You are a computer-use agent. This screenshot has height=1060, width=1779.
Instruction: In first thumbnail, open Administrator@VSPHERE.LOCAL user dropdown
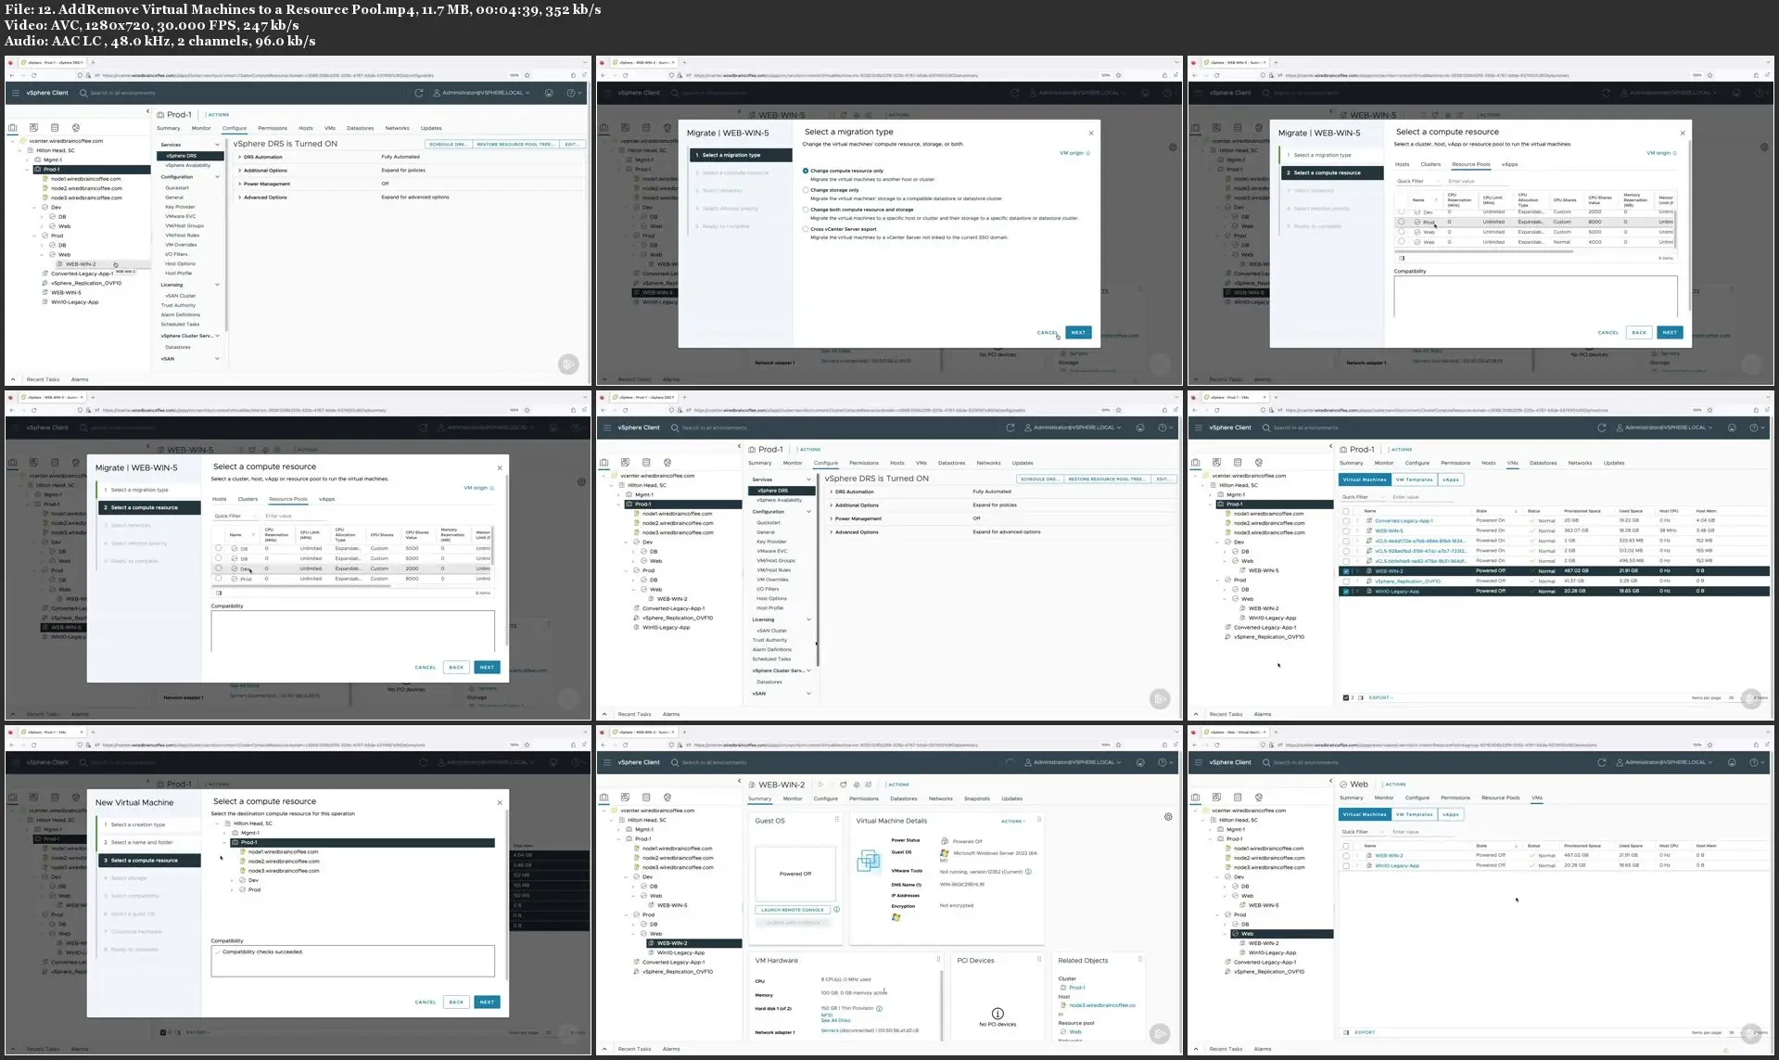coord(482,93)
